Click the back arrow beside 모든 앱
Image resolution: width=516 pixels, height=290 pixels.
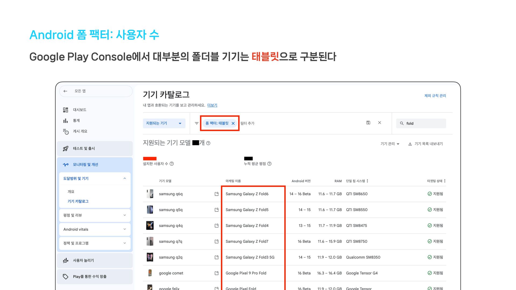pyautogui.click(x=65, y=91)
